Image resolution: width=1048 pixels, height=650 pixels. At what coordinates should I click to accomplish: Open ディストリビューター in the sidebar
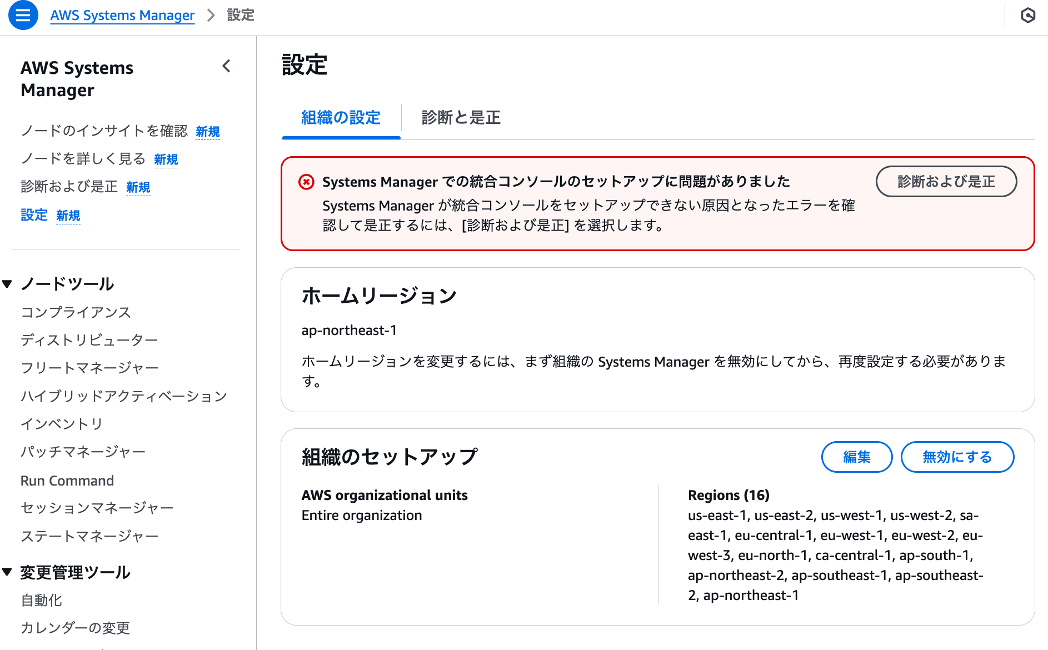tap(89, 339)
